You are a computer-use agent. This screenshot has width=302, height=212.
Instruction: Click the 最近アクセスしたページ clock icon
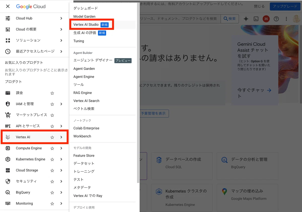coord(8,51)
